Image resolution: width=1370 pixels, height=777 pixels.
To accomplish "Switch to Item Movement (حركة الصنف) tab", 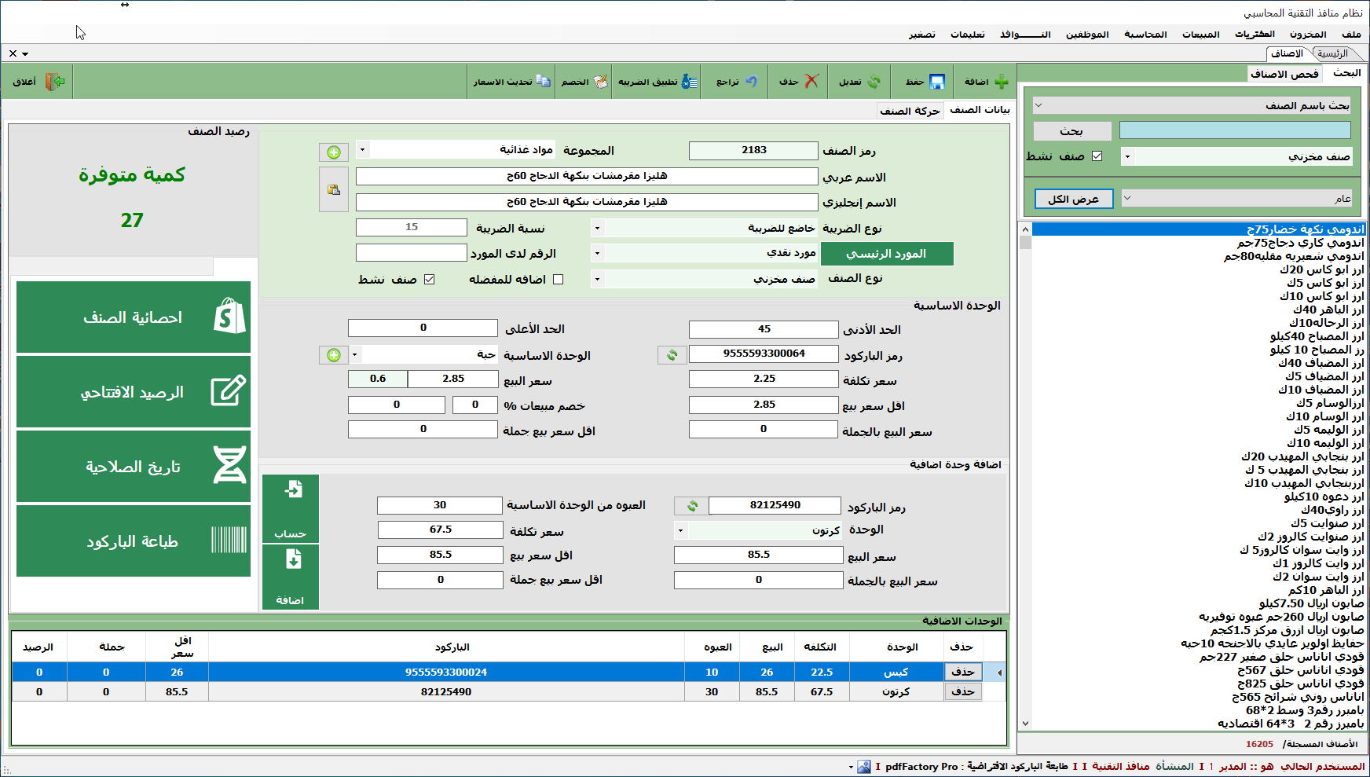I will point(910,111).
